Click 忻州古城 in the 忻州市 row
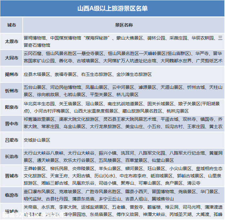225x220 pixels. point(196,87)
